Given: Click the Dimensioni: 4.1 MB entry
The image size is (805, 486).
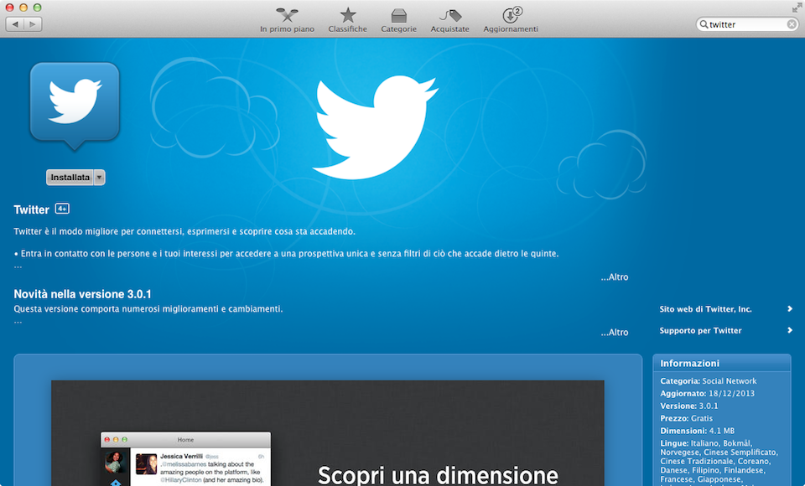Looking at the screenshot, I should [x=697, y=431].
